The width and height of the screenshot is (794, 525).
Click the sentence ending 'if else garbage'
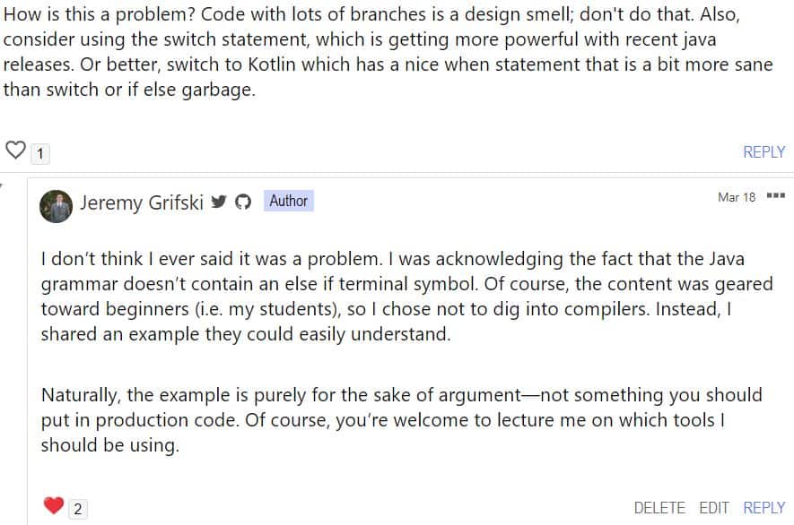coord(130,90)
